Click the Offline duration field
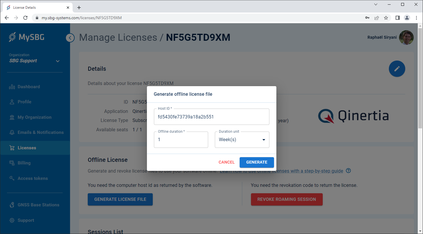This screenshot has height=234, width=423. click(x=181, y=140)
